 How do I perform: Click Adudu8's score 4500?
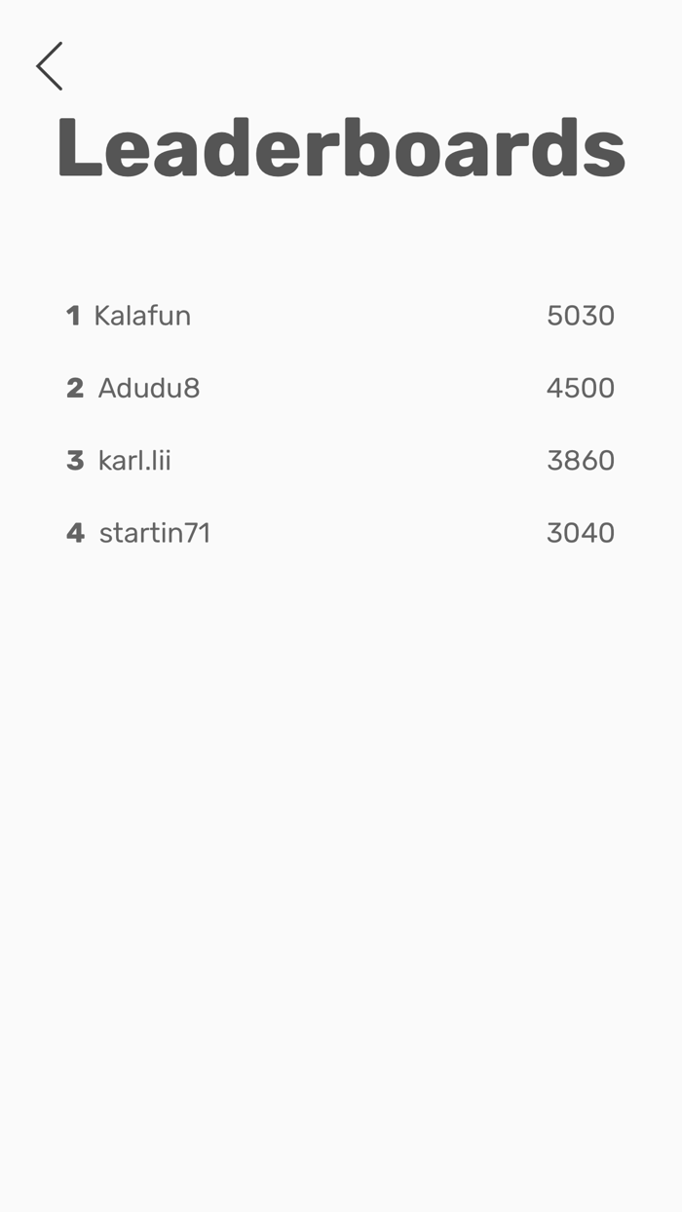tap(581, 387)
